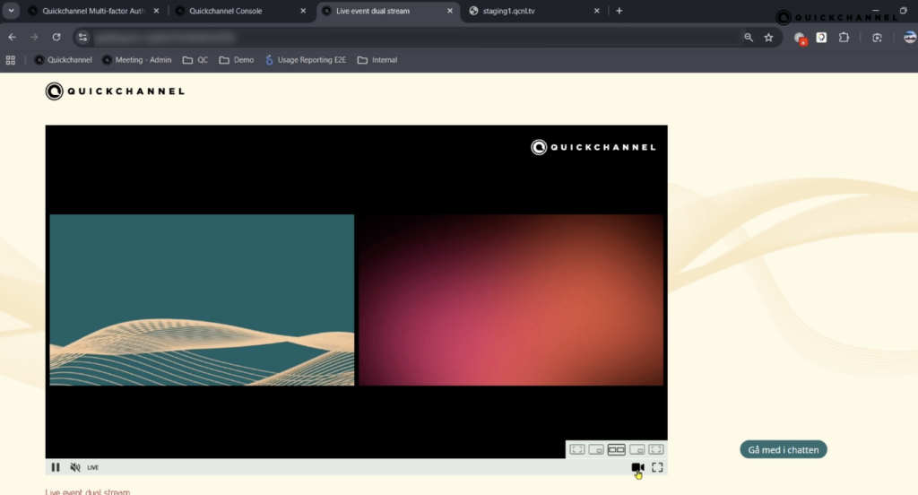
Task: Open the browser Extensions puzzle icon
Action: 844,38
